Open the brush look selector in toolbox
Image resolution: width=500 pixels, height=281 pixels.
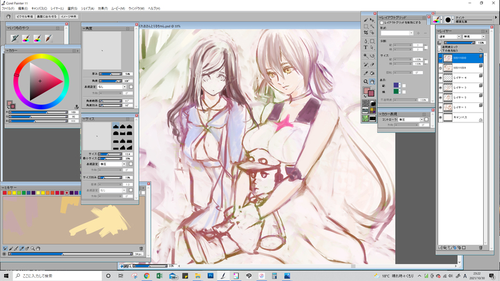(366, 119)
